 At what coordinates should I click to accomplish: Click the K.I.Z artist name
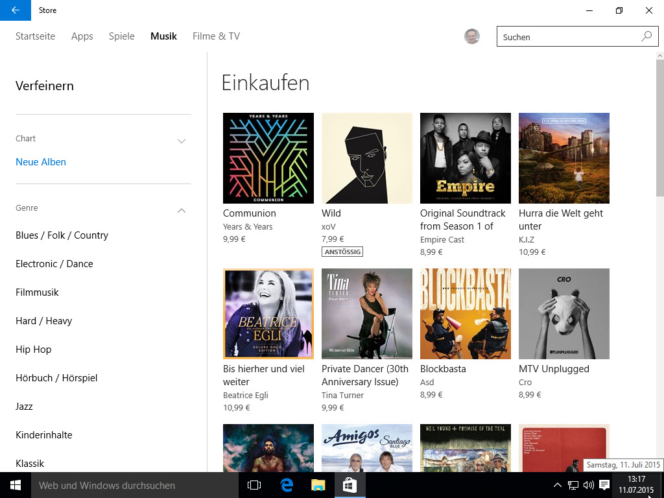[527, 240]
